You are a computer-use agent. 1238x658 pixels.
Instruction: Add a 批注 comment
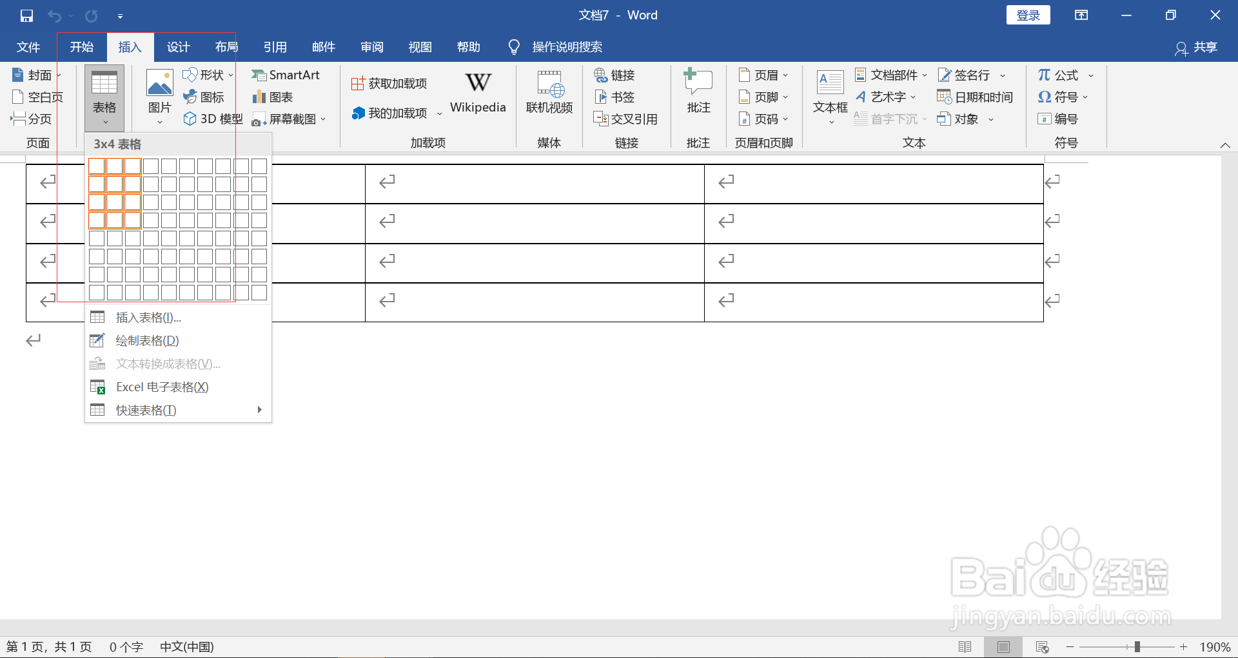698,92
